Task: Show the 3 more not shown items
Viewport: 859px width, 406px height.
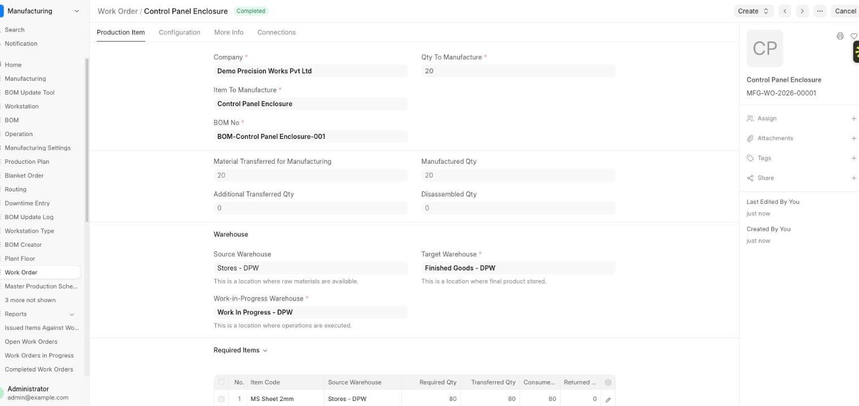Action: (30, 300)
